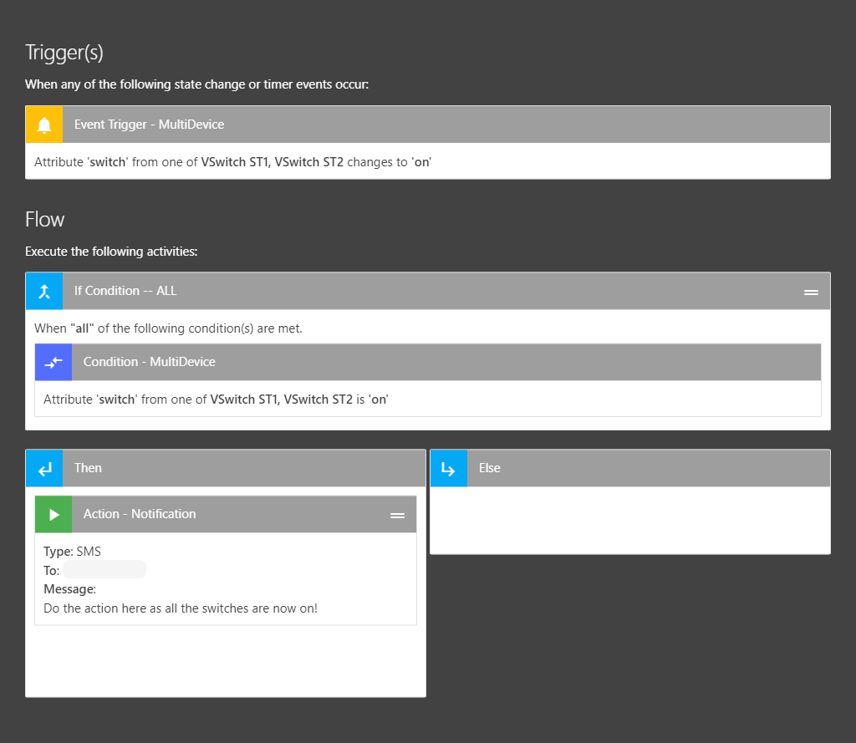Viewport: 856px width, 743px height.
Task: Click the return-arrow icon on the Then block
Action: [43, 468]
